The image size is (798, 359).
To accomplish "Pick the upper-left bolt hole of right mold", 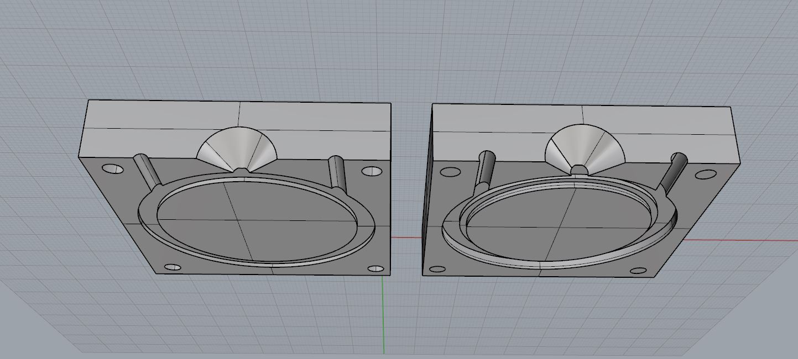I will (x=450, y=172).
